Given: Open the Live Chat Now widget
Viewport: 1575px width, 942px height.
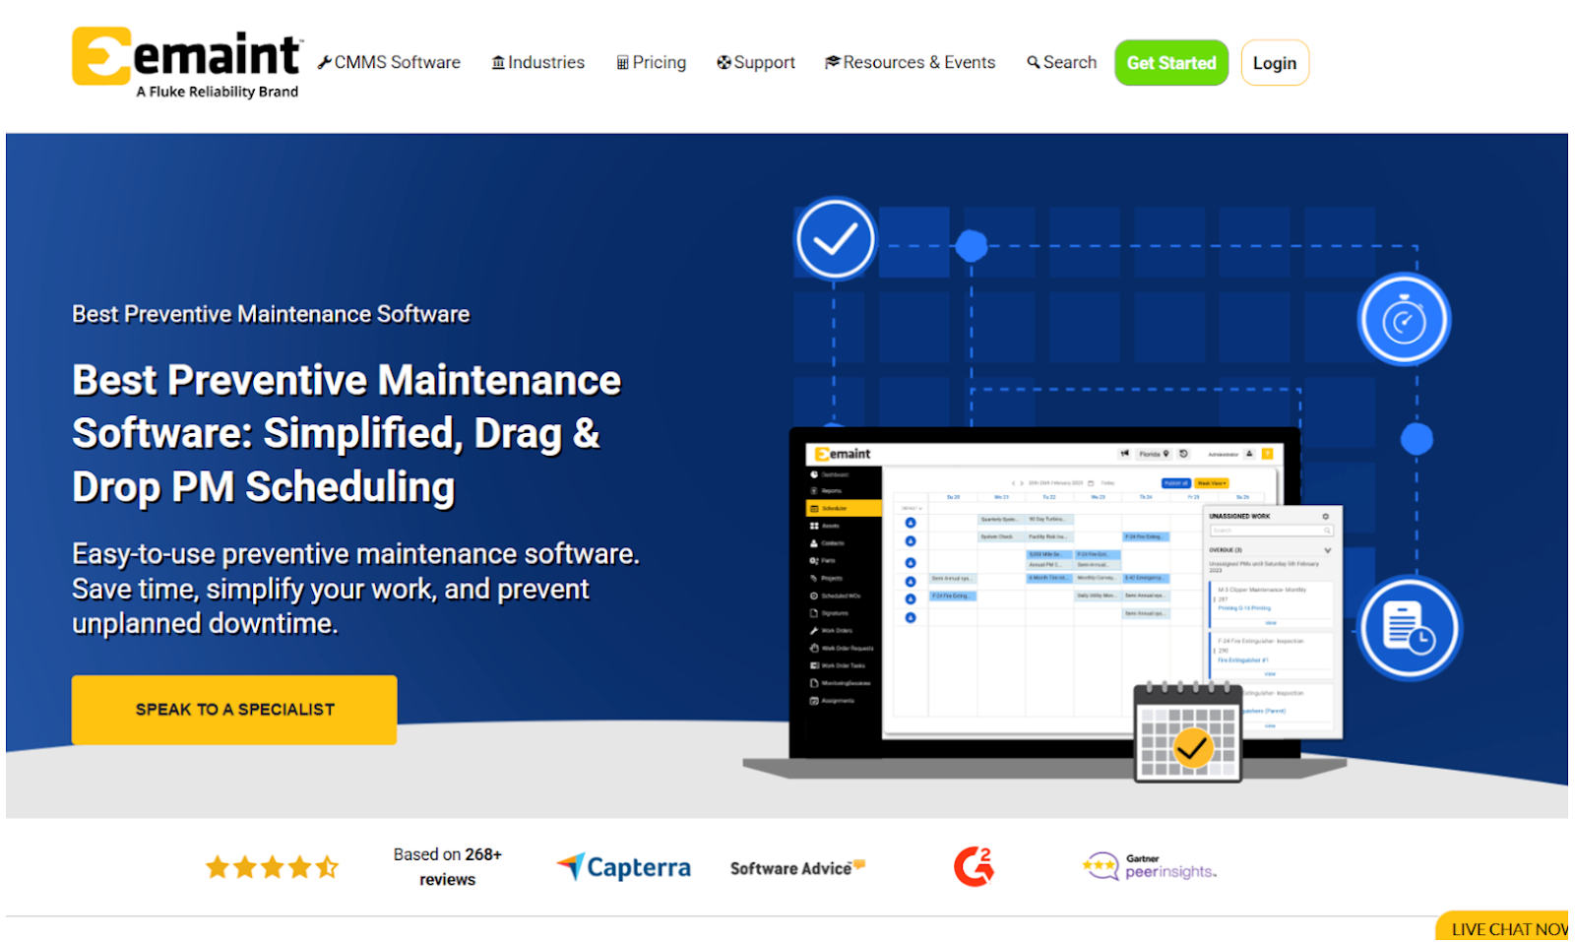Looking at the screenshot, I should point(1503,927).
